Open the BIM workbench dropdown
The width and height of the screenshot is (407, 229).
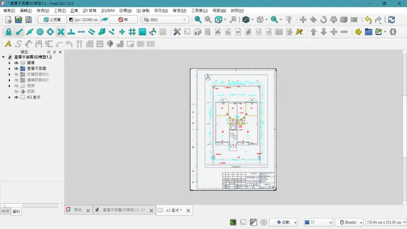click(x=164, y=19)
